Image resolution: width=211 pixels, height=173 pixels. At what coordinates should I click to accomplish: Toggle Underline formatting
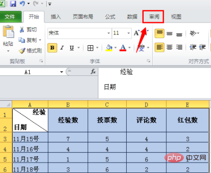[72, 48]
